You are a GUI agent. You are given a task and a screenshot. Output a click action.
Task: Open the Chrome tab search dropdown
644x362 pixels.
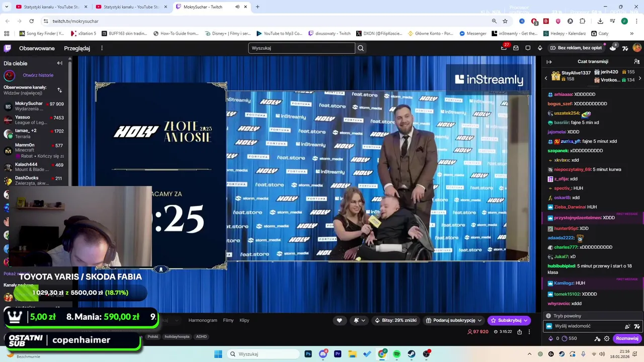click(7, 7)
